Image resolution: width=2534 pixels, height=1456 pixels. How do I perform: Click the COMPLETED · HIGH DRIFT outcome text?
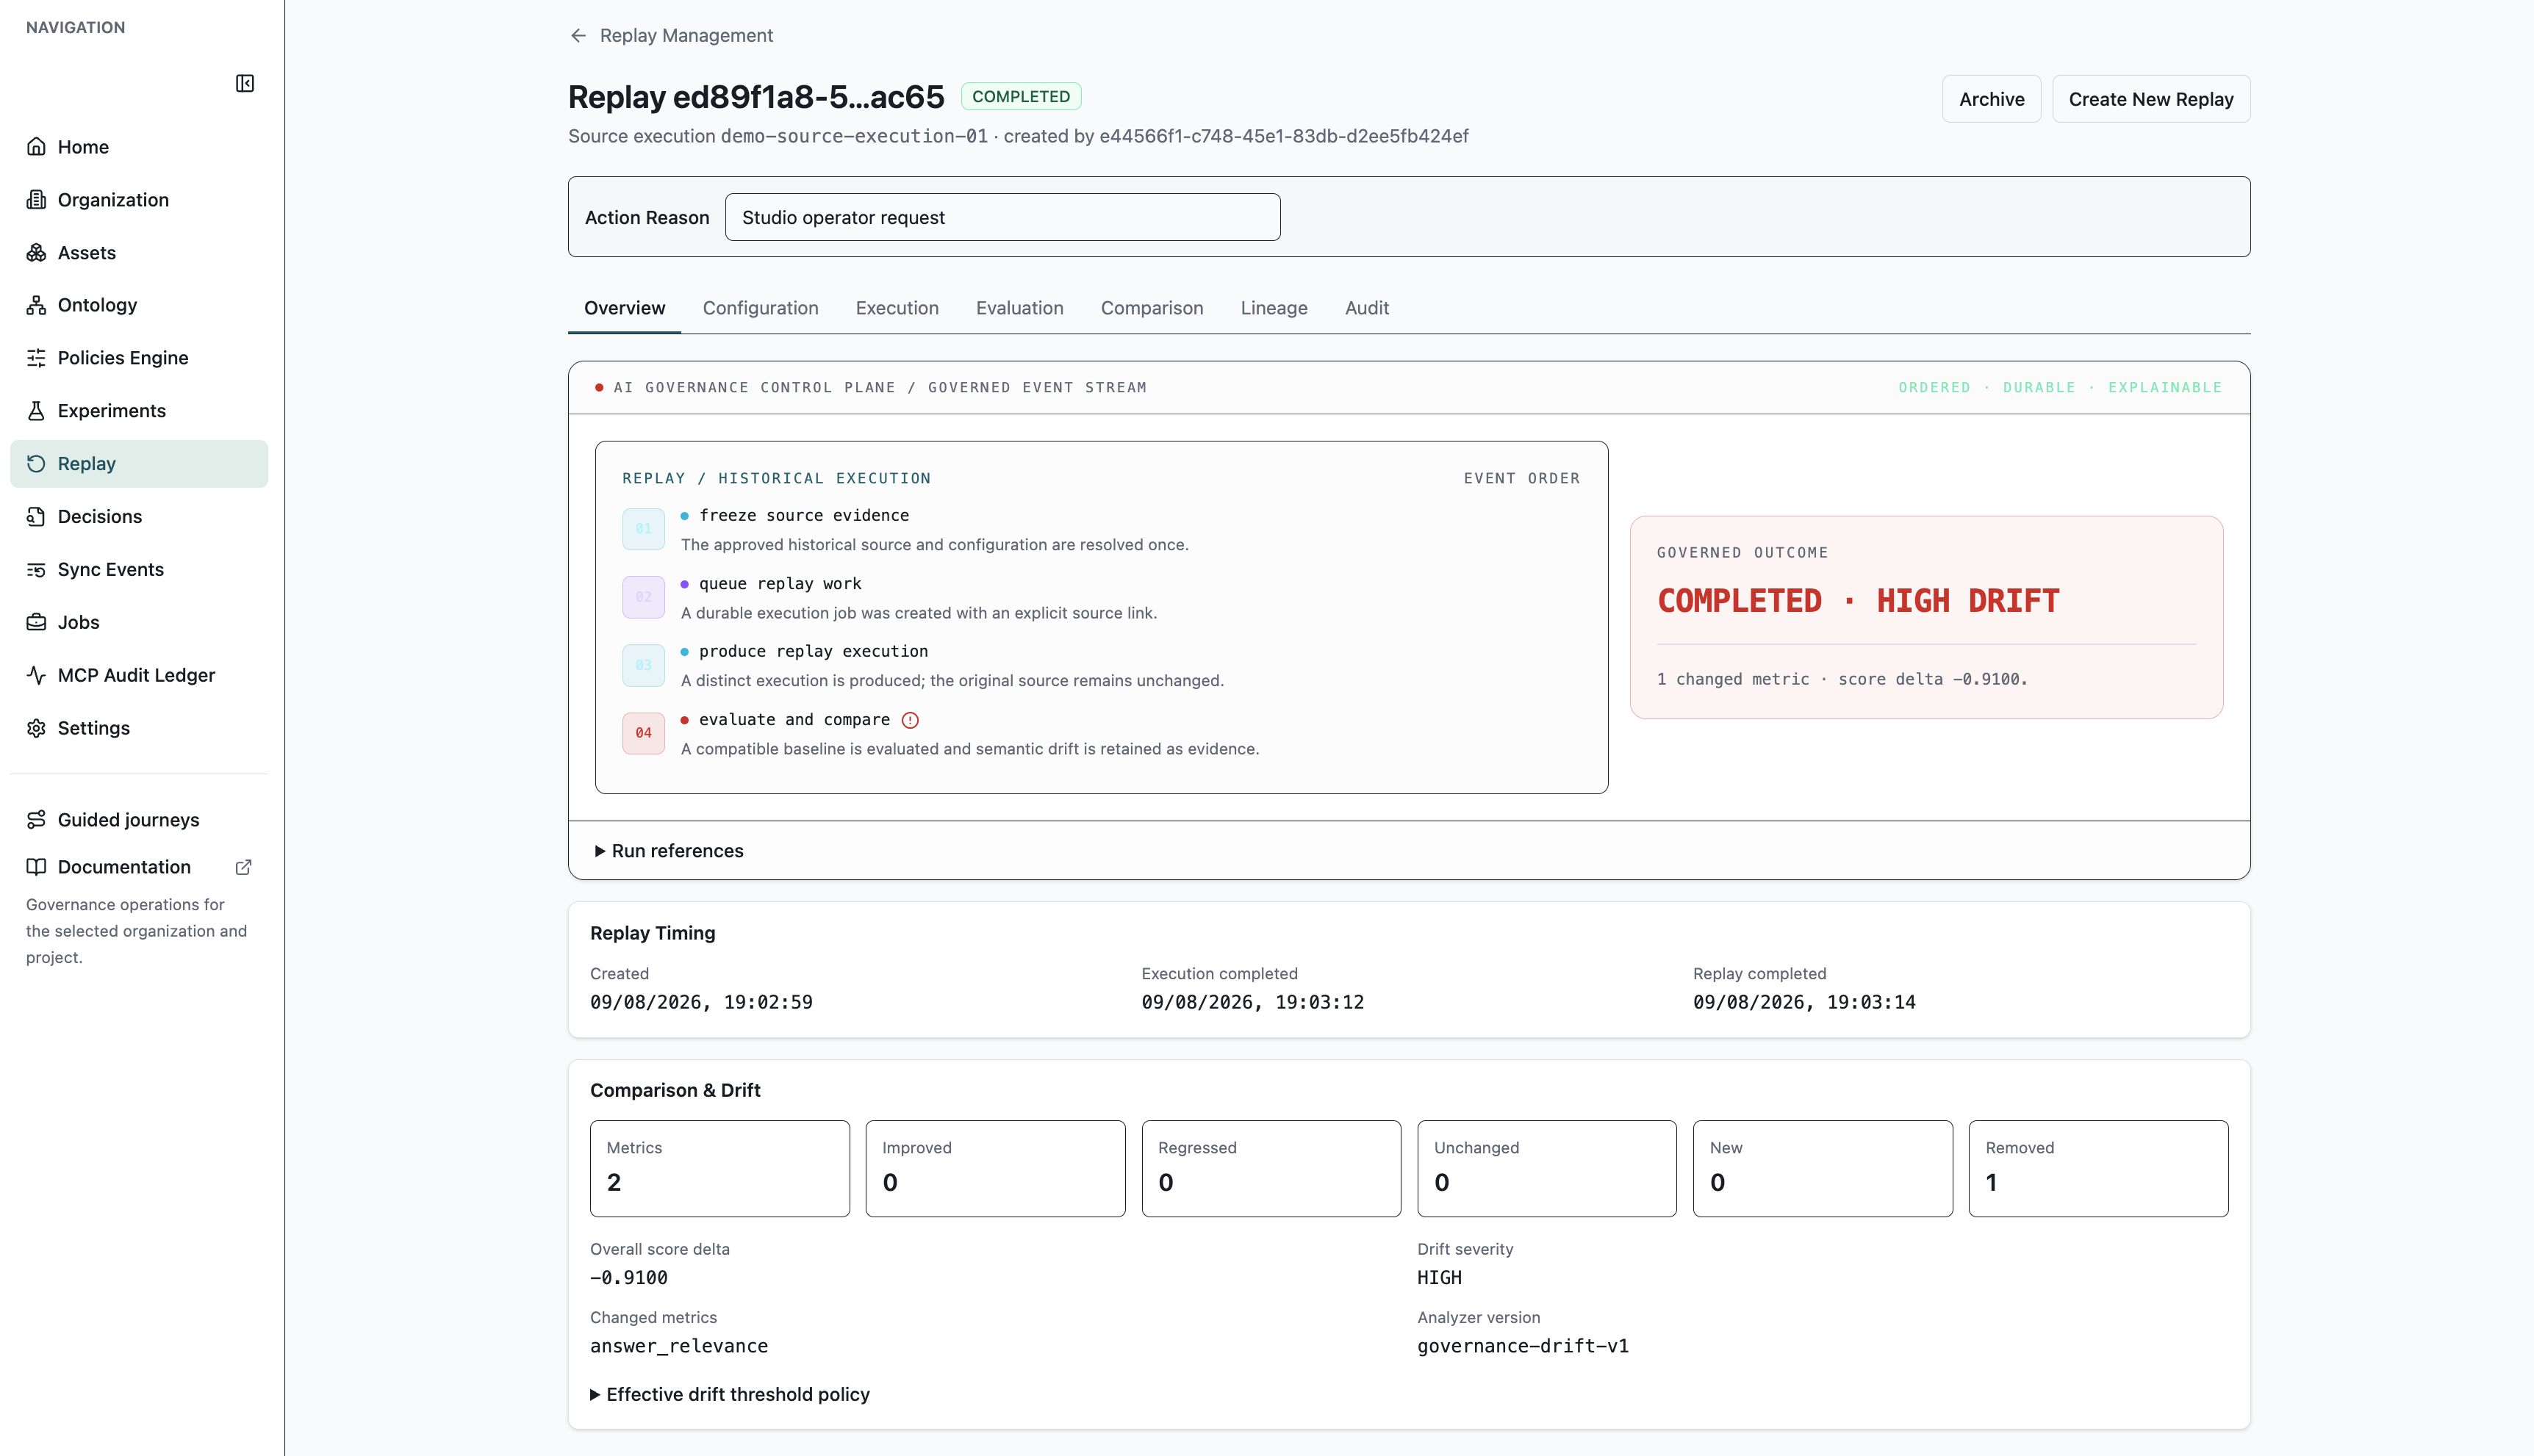[x=1858, y=601]
